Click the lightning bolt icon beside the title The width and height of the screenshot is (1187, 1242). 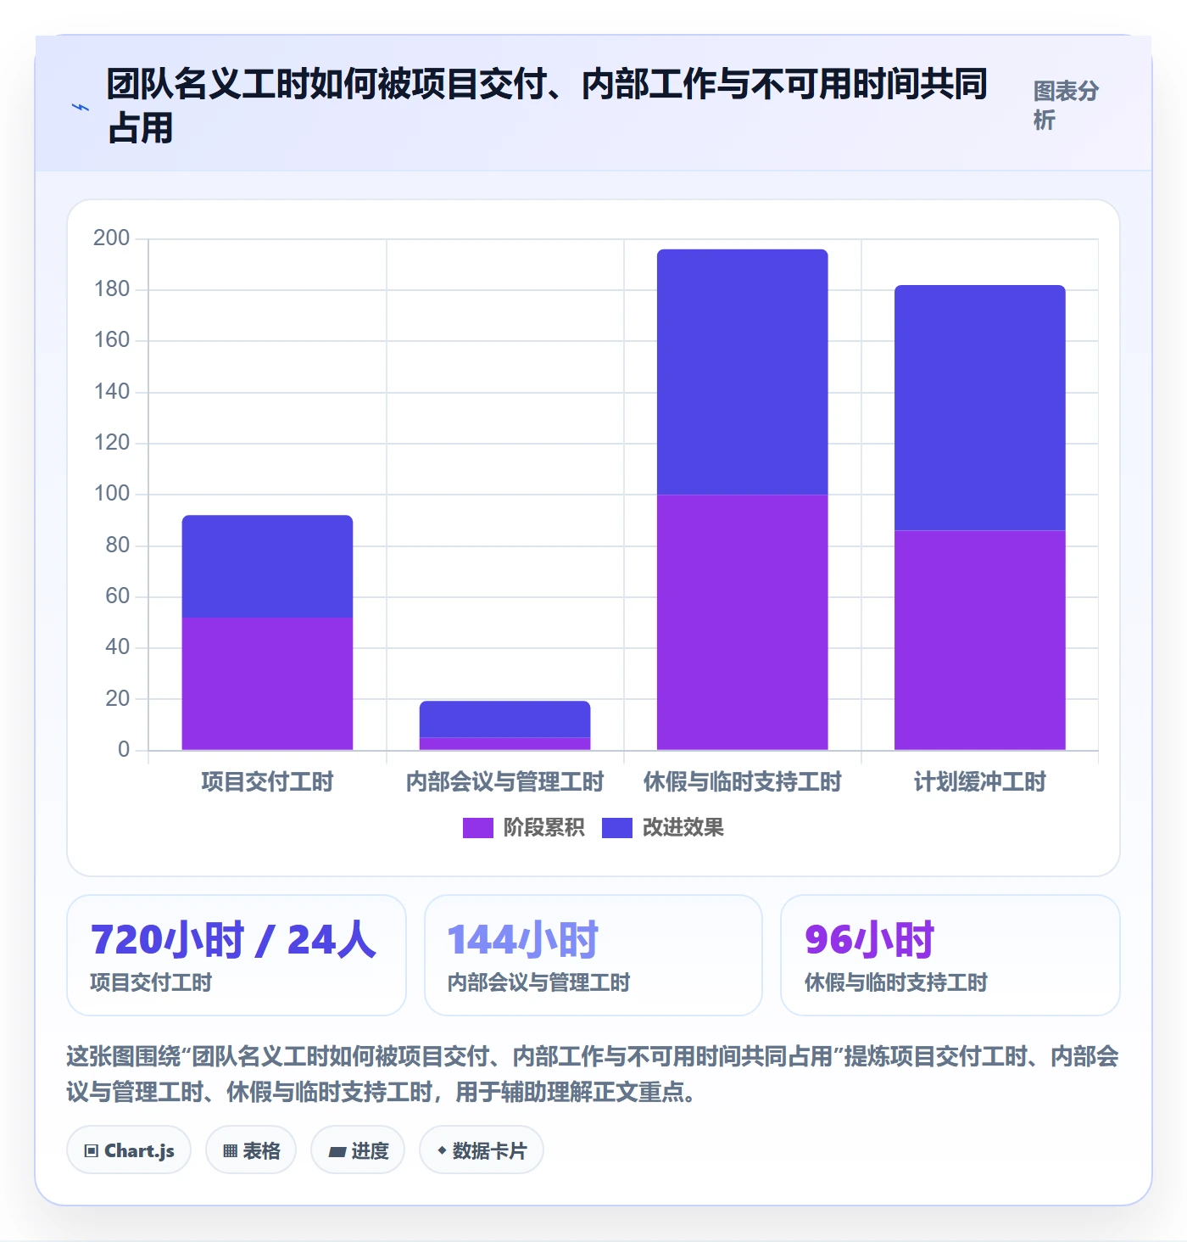click(81, 108)
